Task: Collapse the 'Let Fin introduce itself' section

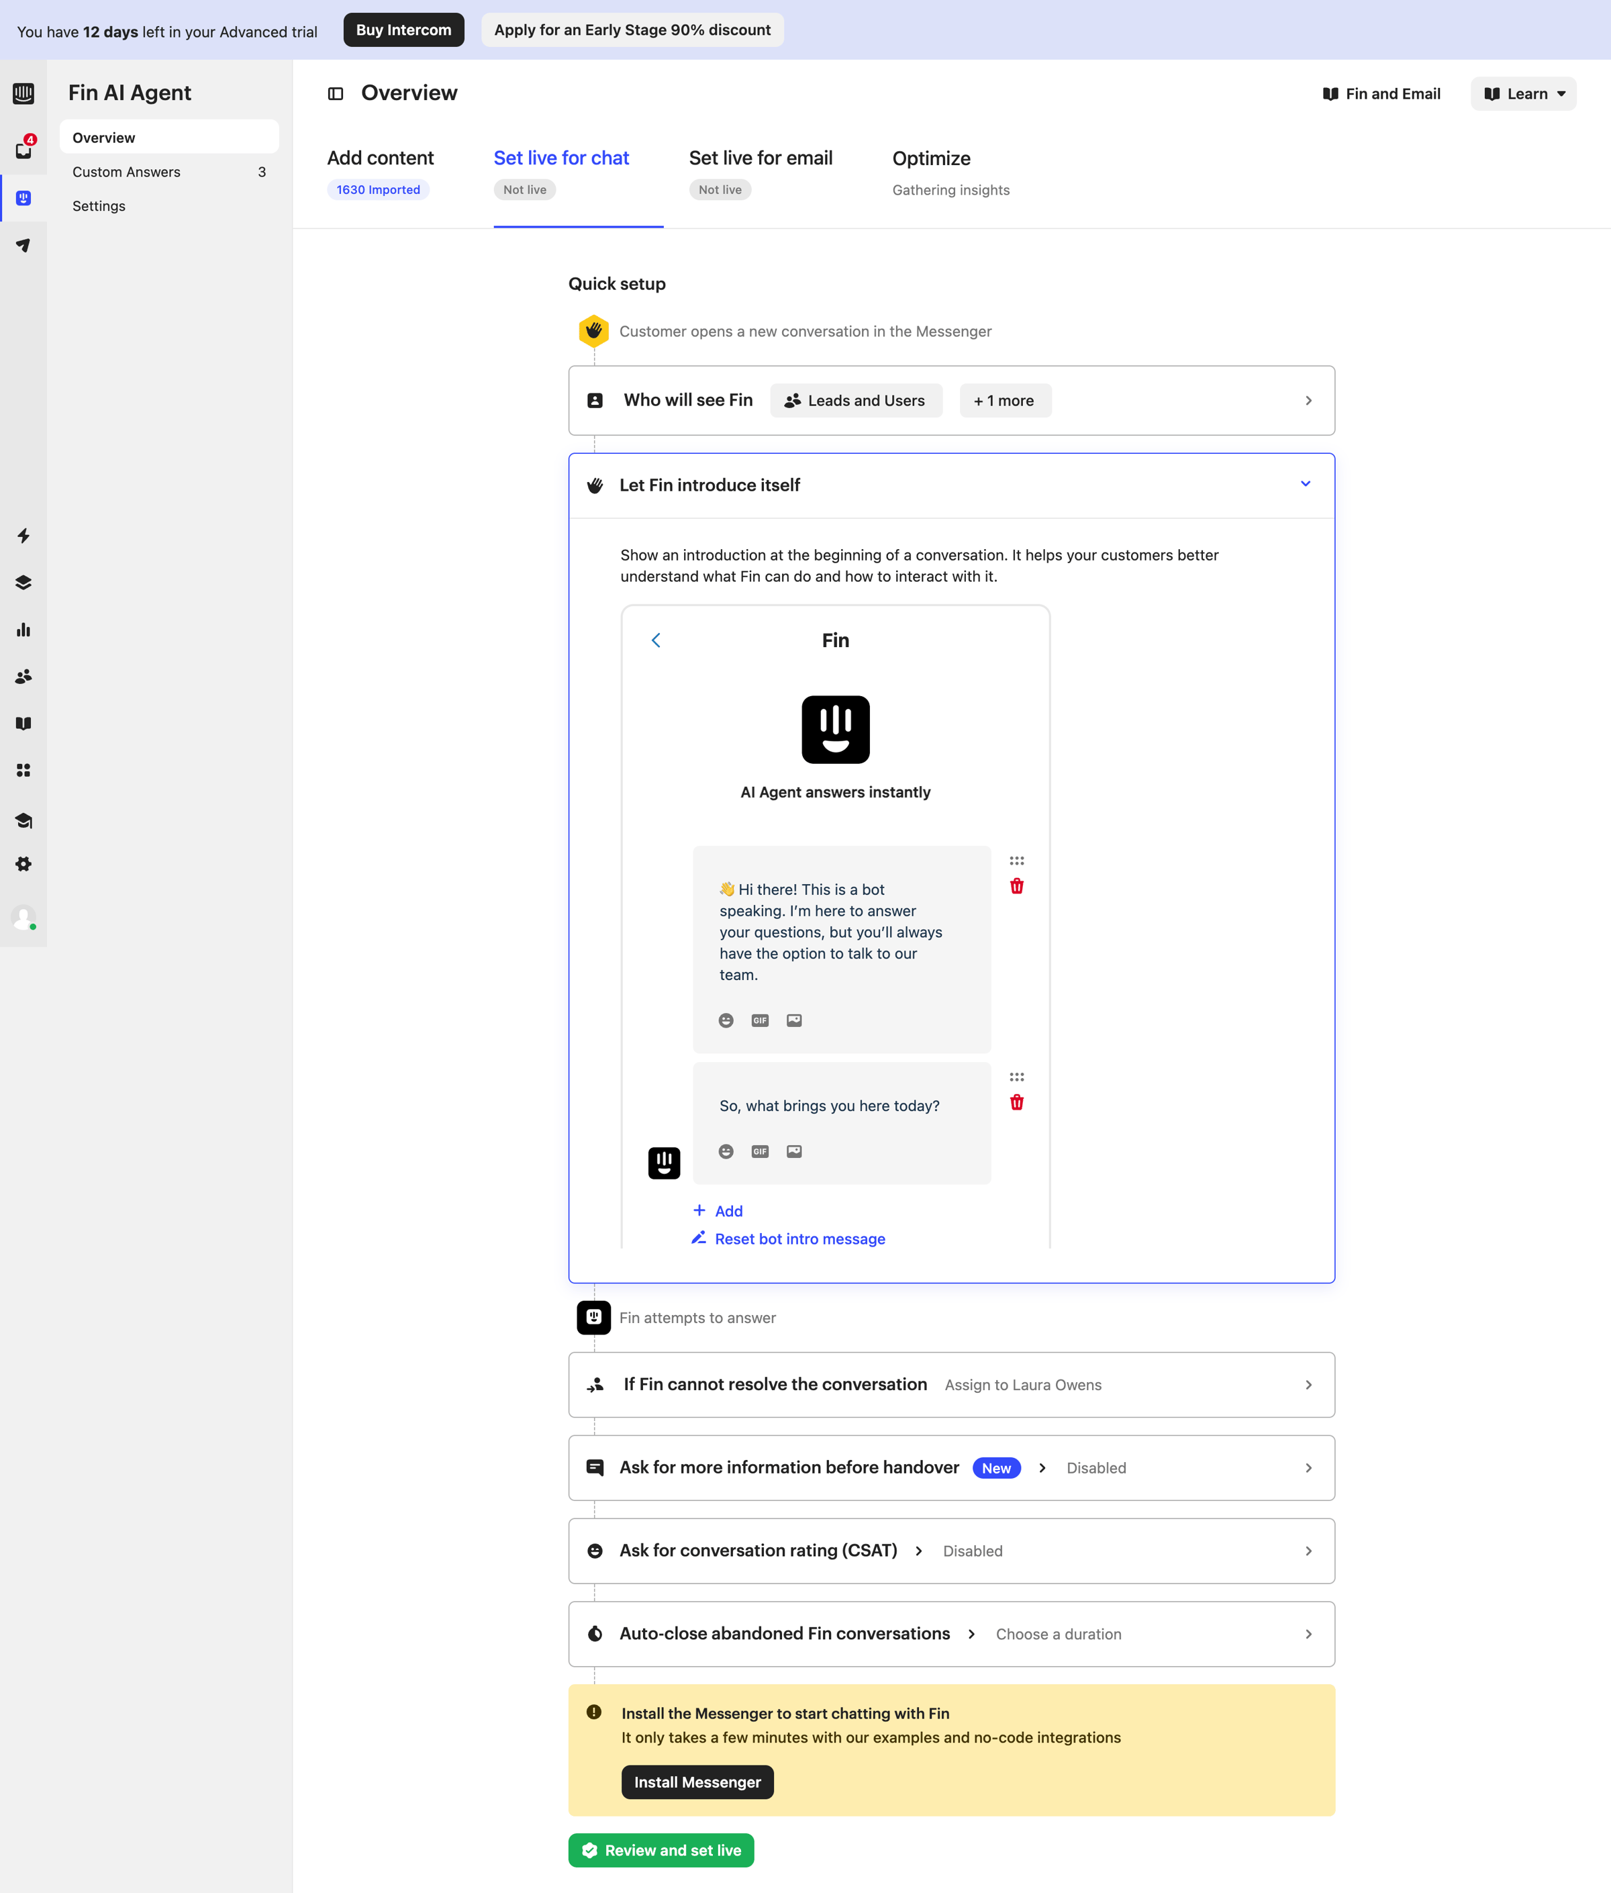Action: tap(1305, 484)
